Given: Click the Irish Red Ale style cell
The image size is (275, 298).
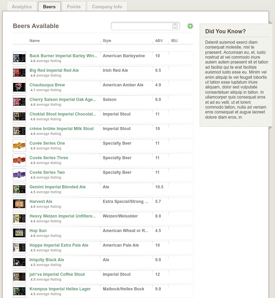Looking at the screenshot, I should [x=115, y=70].
